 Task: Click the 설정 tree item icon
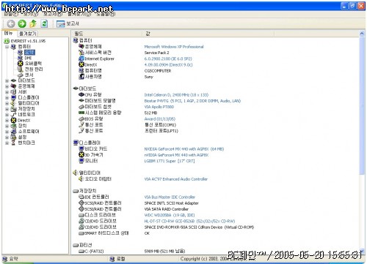pyautogui.click(x=14, y=137)
